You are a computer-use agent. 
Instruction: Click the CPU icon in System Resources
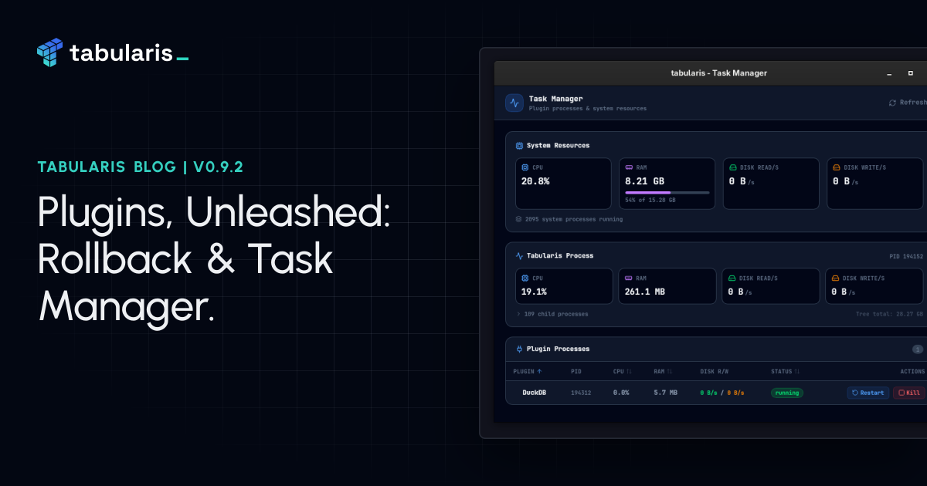(525, 167)
